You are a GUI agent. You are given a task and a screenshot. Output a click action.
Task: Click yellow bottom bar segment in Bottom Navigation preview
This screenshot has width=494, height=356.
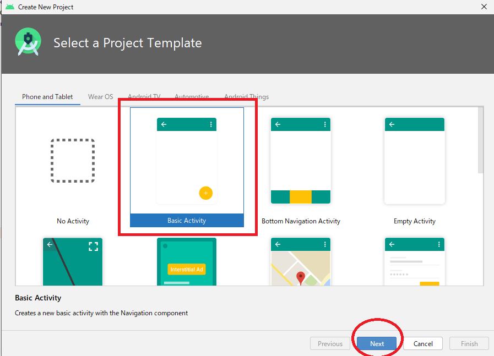click(301, 197)
